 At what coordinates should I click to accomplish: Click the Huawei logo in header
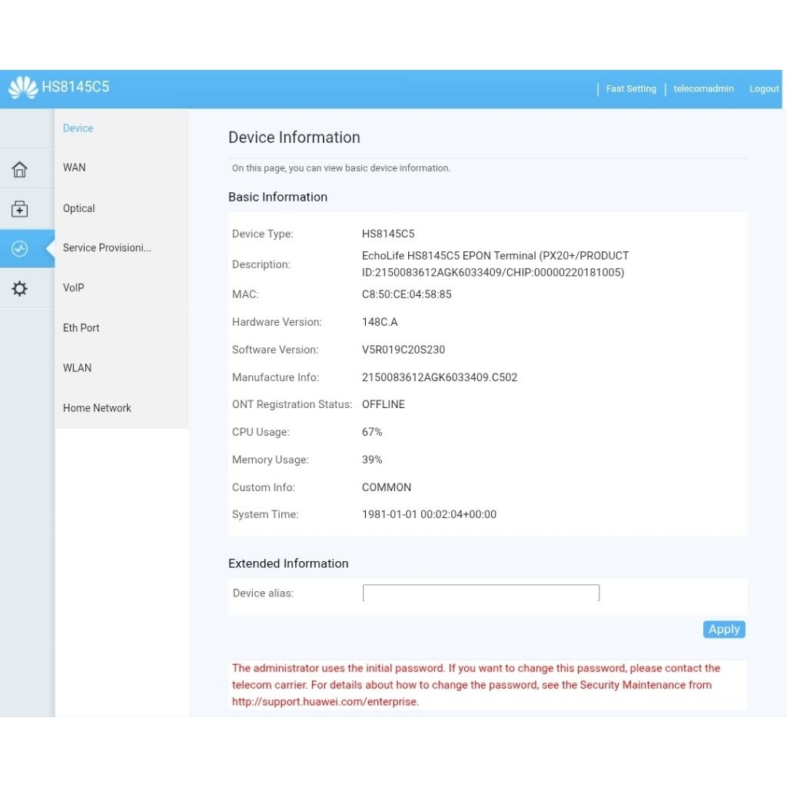click(22, 88)
